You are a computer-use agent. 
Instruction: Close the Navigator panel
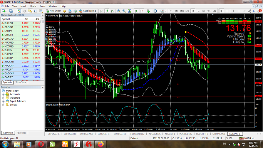[43, 87]
